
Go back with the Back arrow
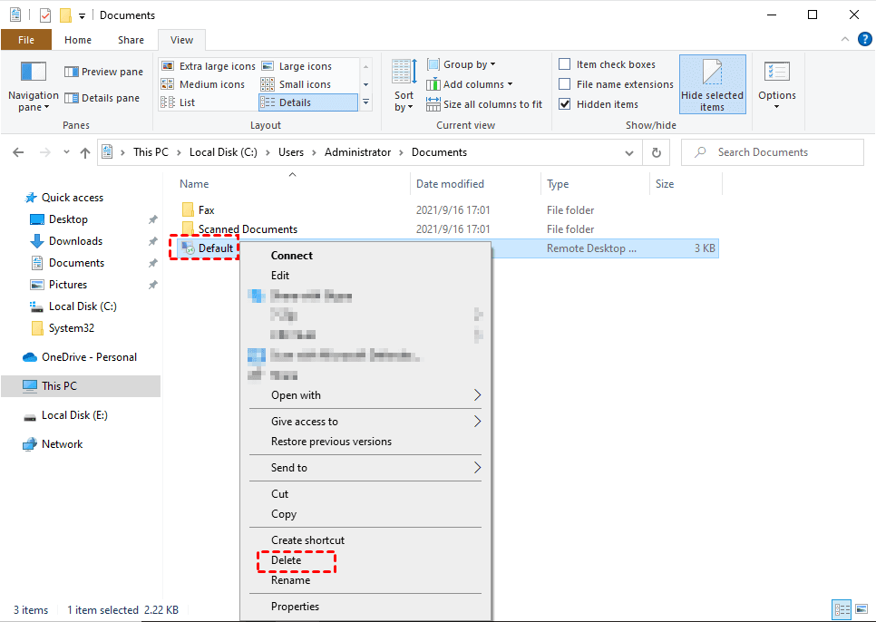18,152
